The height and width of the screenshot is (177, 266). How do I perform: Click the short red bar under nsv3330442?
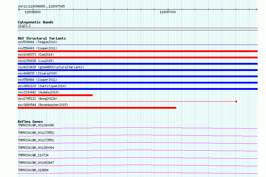pos(55,95)
